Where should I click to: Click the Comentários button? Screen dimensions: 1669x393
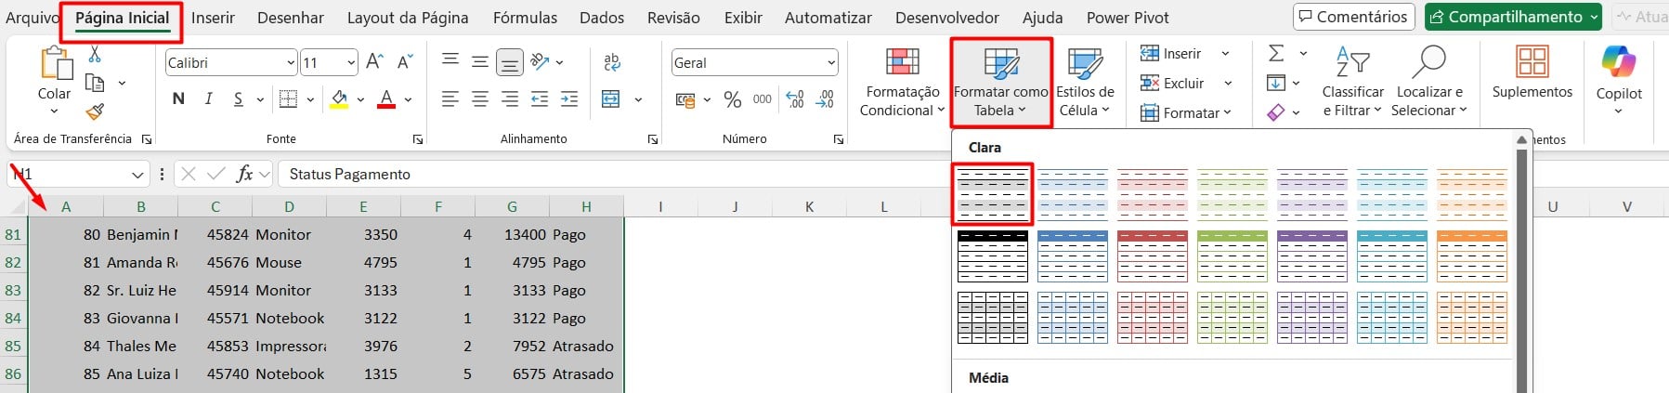point(1353,17)
